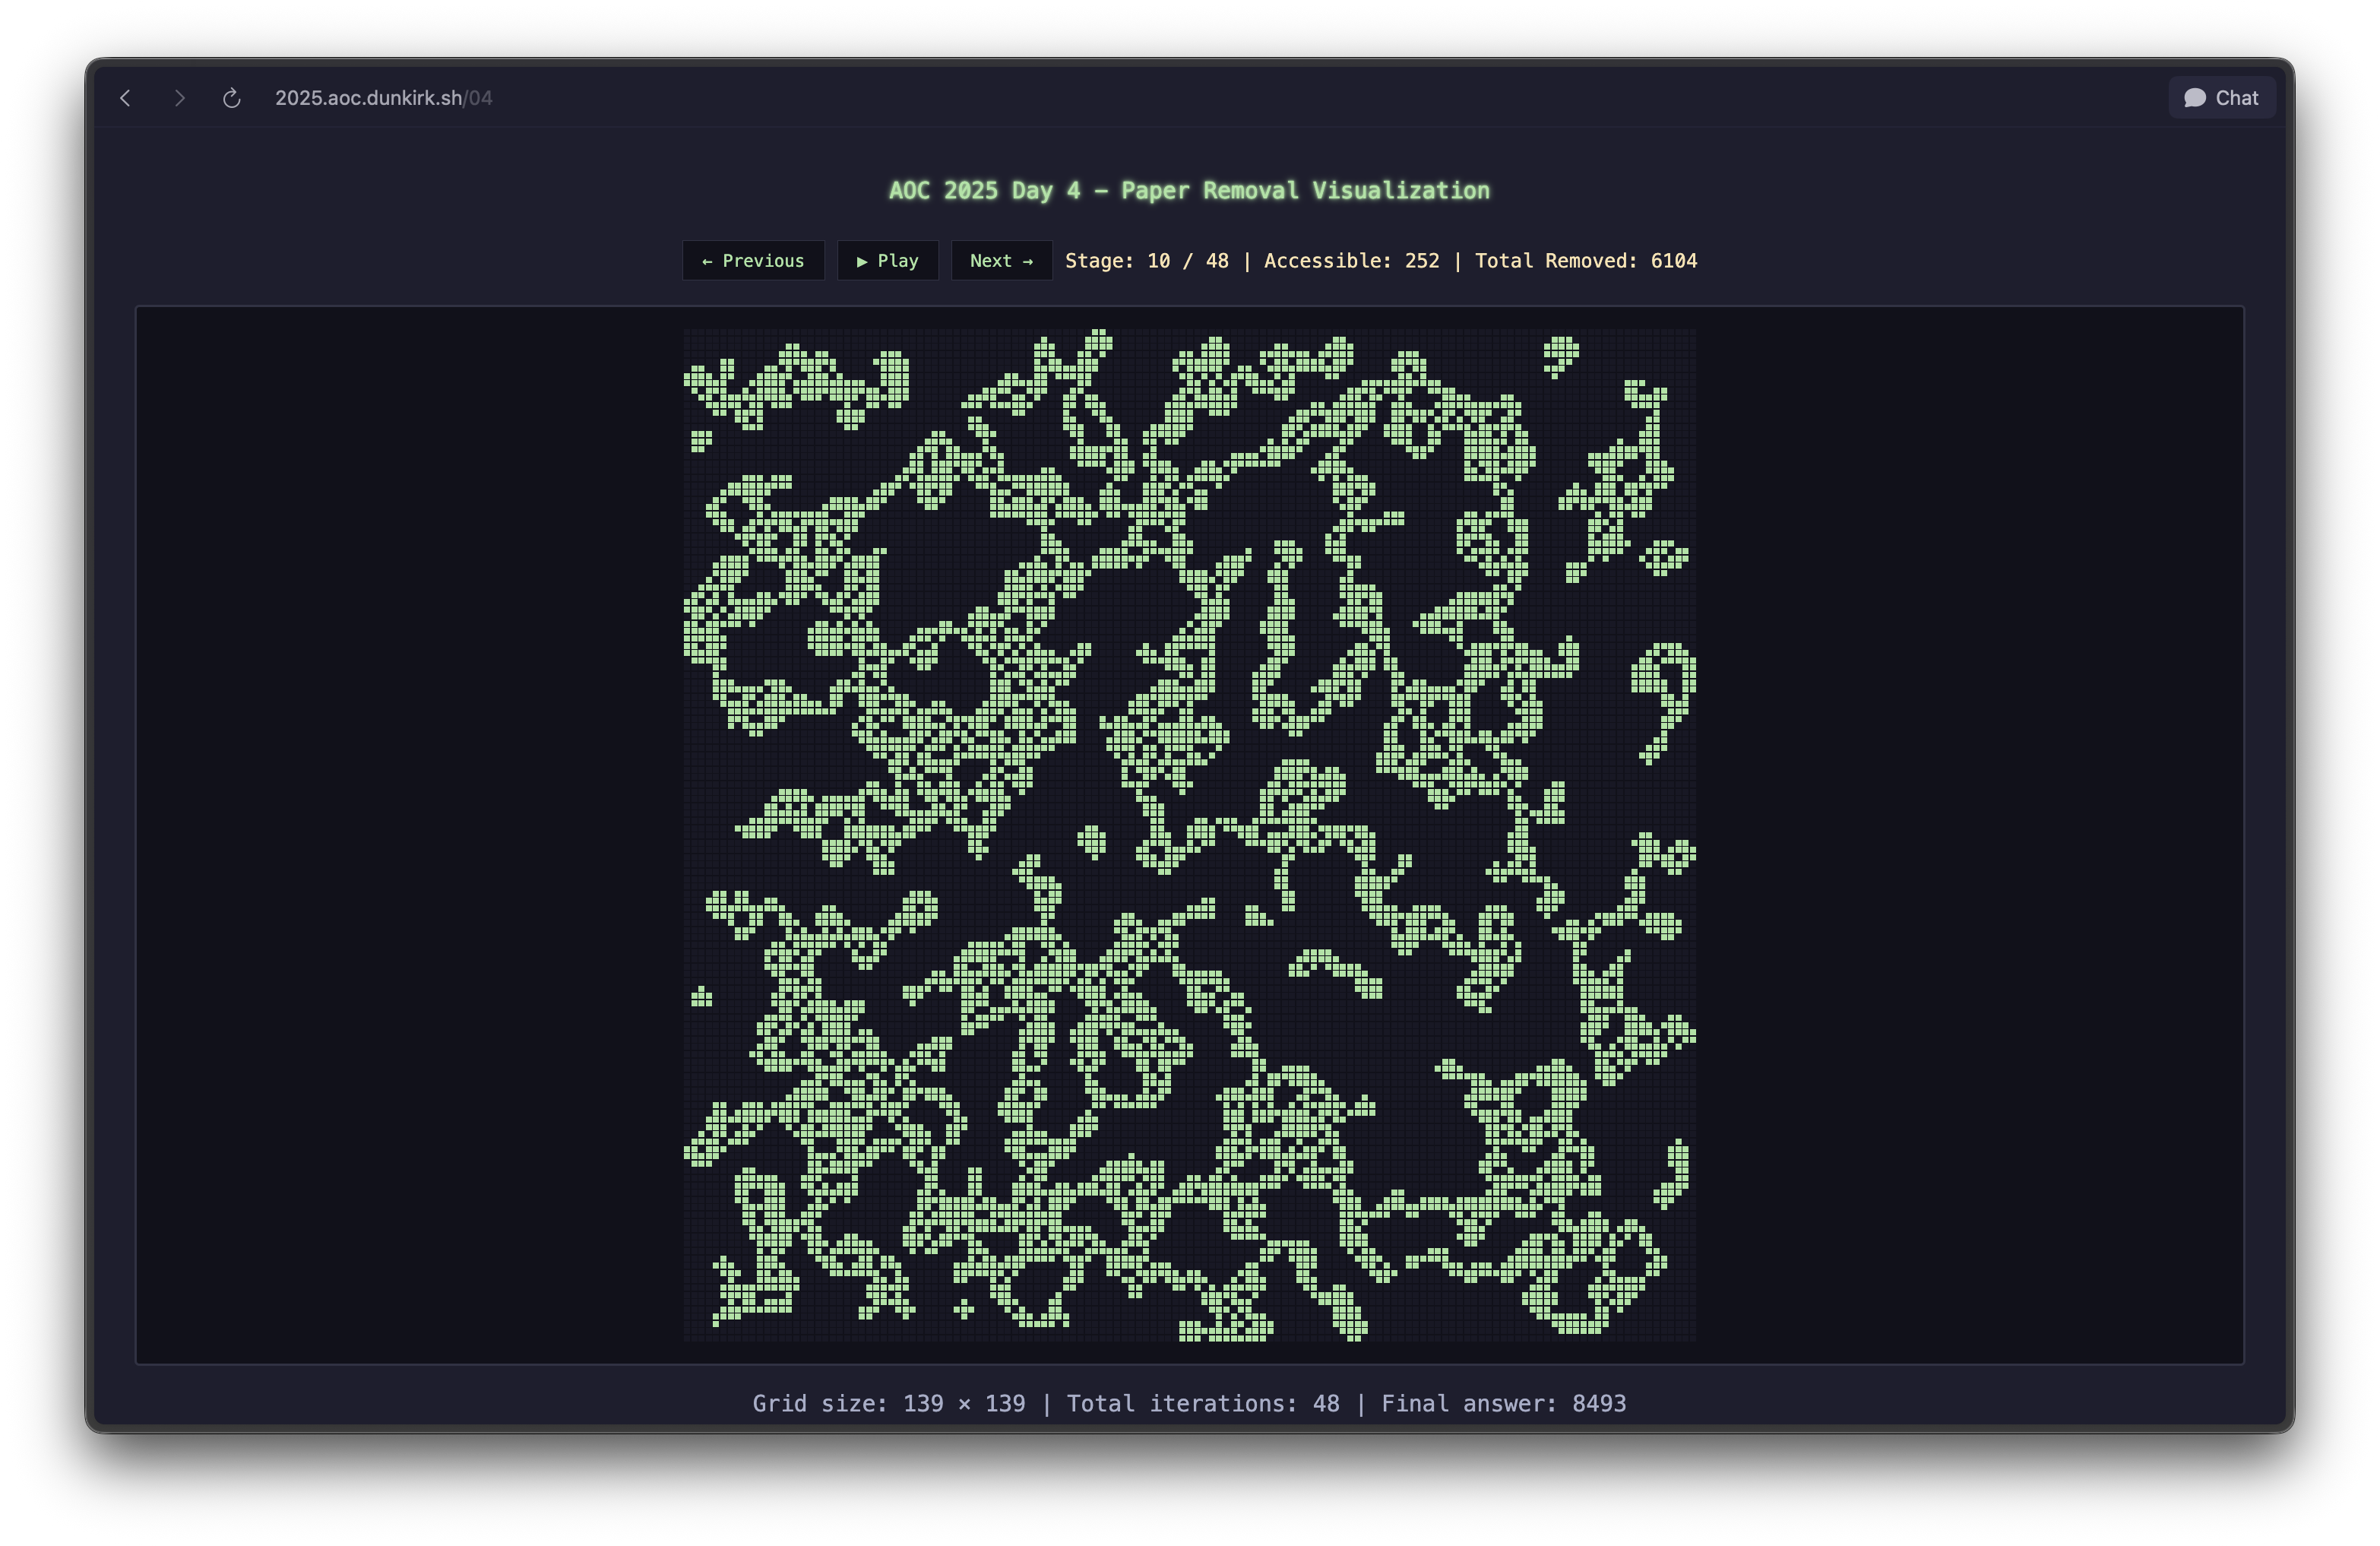Click the Chat tab at top right
This screenshot has height=1546, width=2380.
(2221, 97)
